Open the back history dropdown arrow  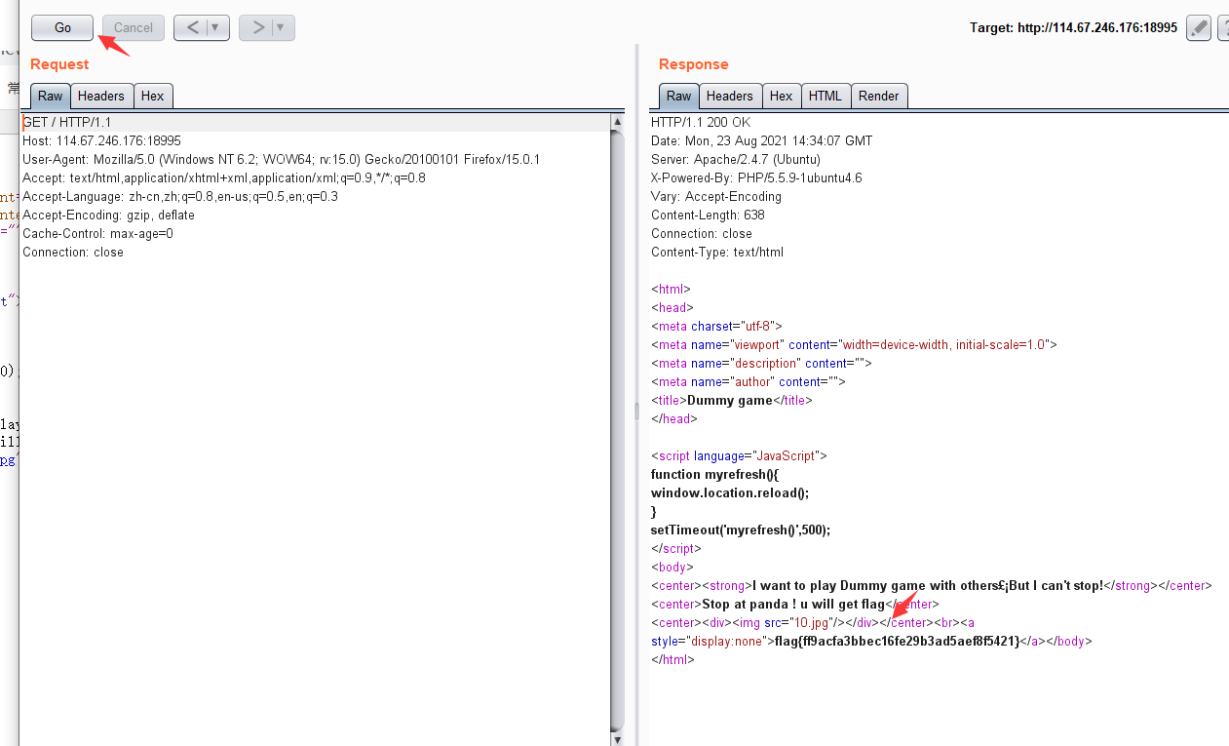216,27
